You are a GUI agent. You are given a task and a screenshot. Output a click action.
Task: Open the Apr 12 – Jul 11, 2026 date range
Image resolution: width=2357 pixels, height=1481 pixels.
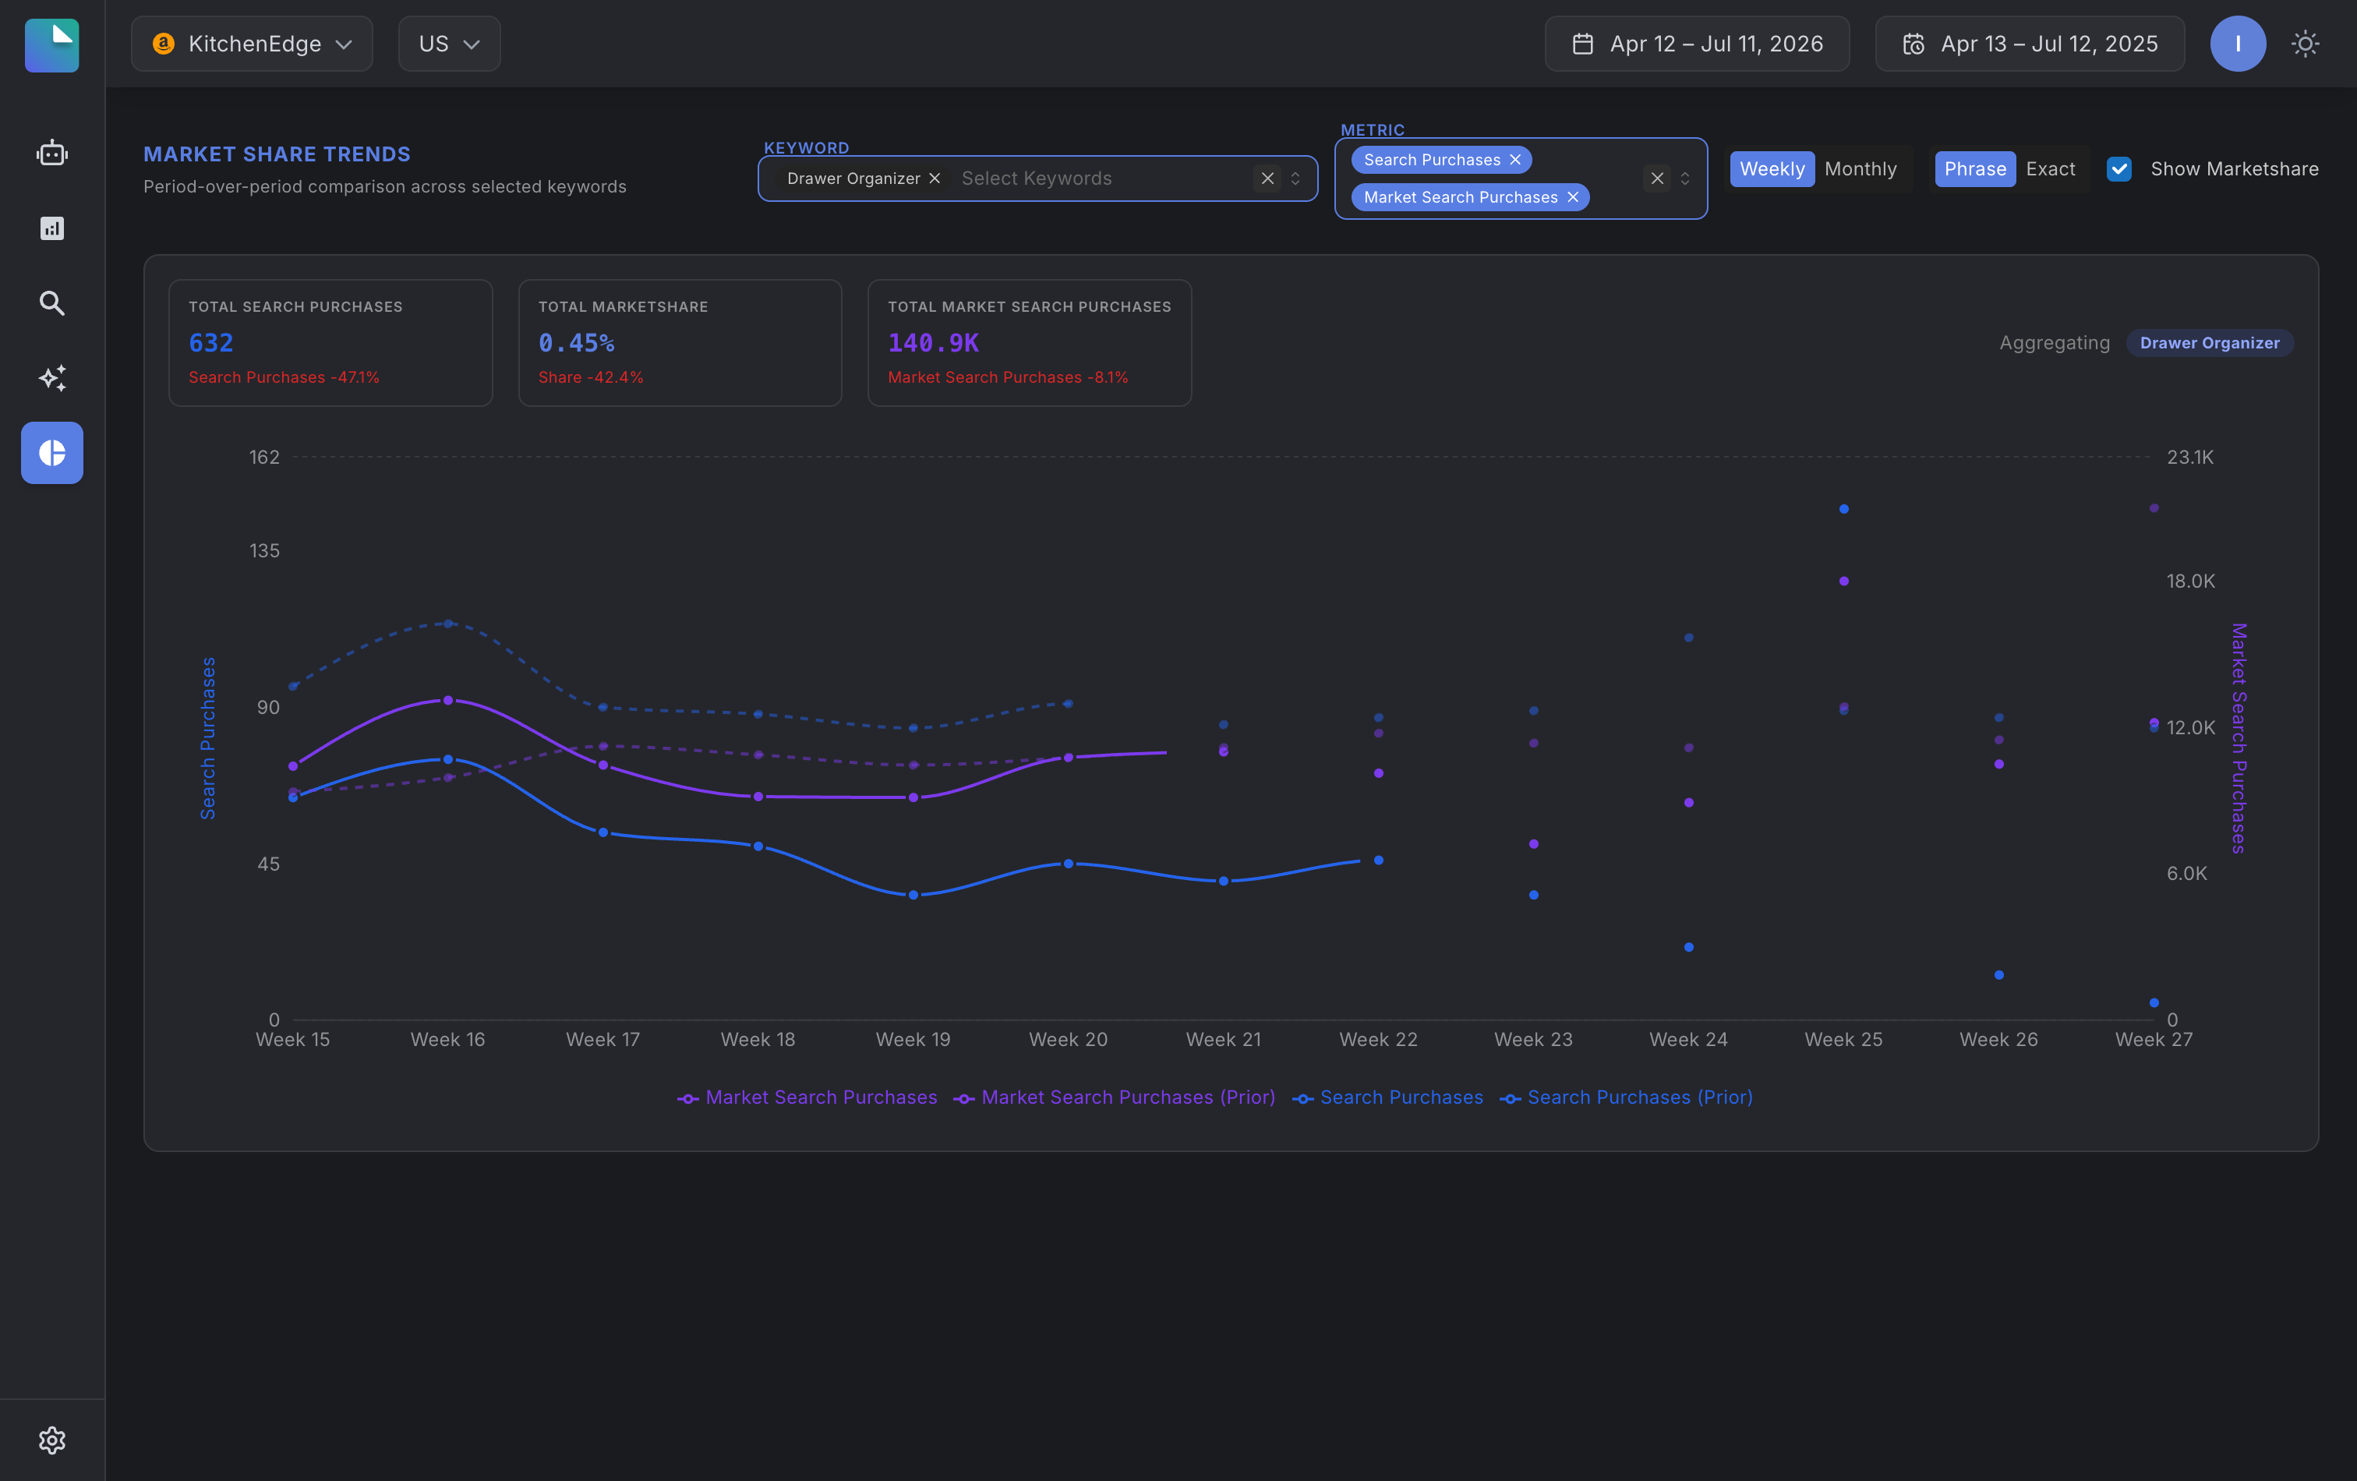1696,44
